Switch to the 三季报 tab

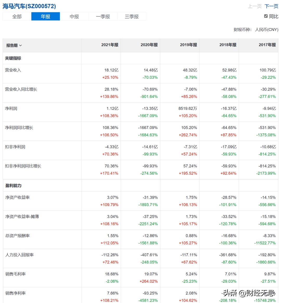click(132, 16)
